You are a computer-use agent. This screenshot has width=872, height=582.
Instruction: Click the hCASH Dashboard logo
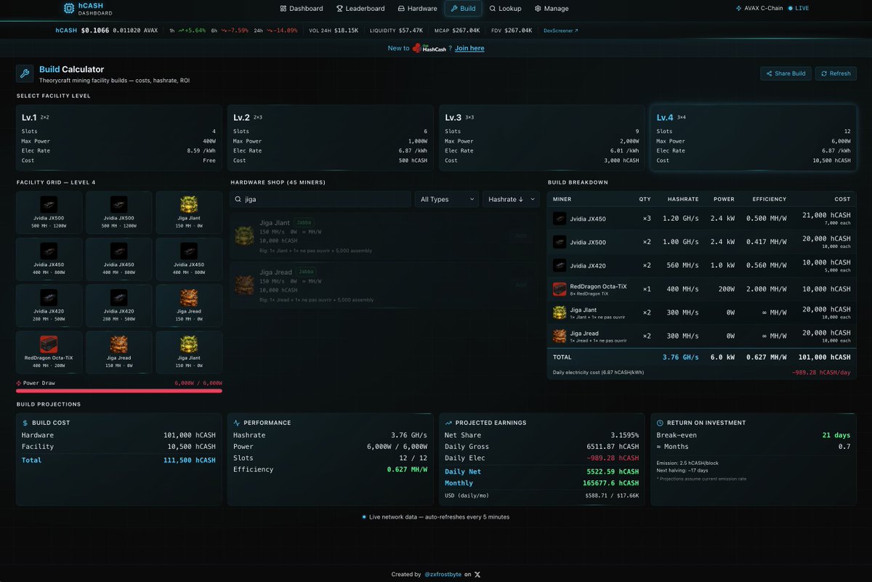click(x=87, y=9)
